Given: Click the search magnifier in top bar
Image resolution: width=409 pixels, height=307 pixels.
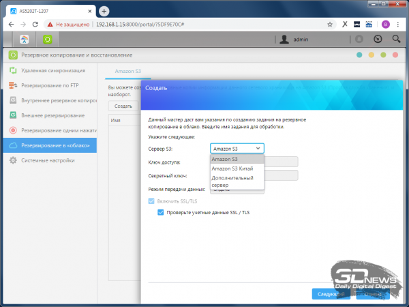Looking at the screenshot, I should pyautogui.click(x=396, y=40).
